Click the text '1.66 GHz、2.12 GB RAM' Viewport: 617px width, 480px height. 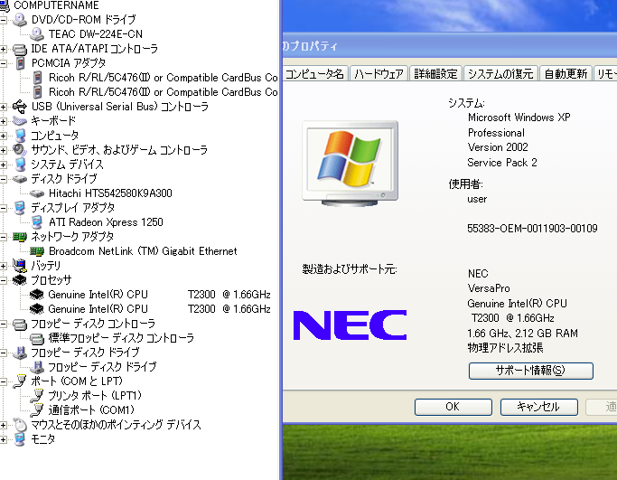coord(522,334)
